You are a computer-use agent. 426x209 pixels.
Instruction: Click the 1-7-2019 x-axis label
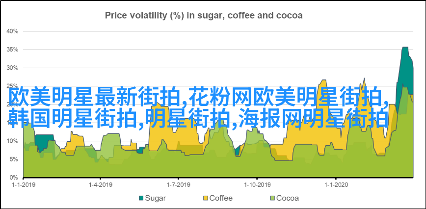[178, 185]
